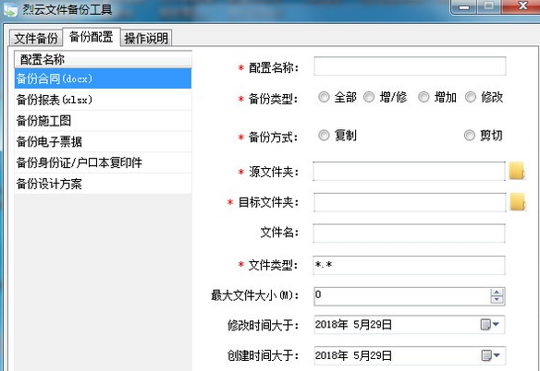This screenshot has width=540, height=371.
Task: Select 备份报表(xlsx) configuration in list
Action: 103,100
